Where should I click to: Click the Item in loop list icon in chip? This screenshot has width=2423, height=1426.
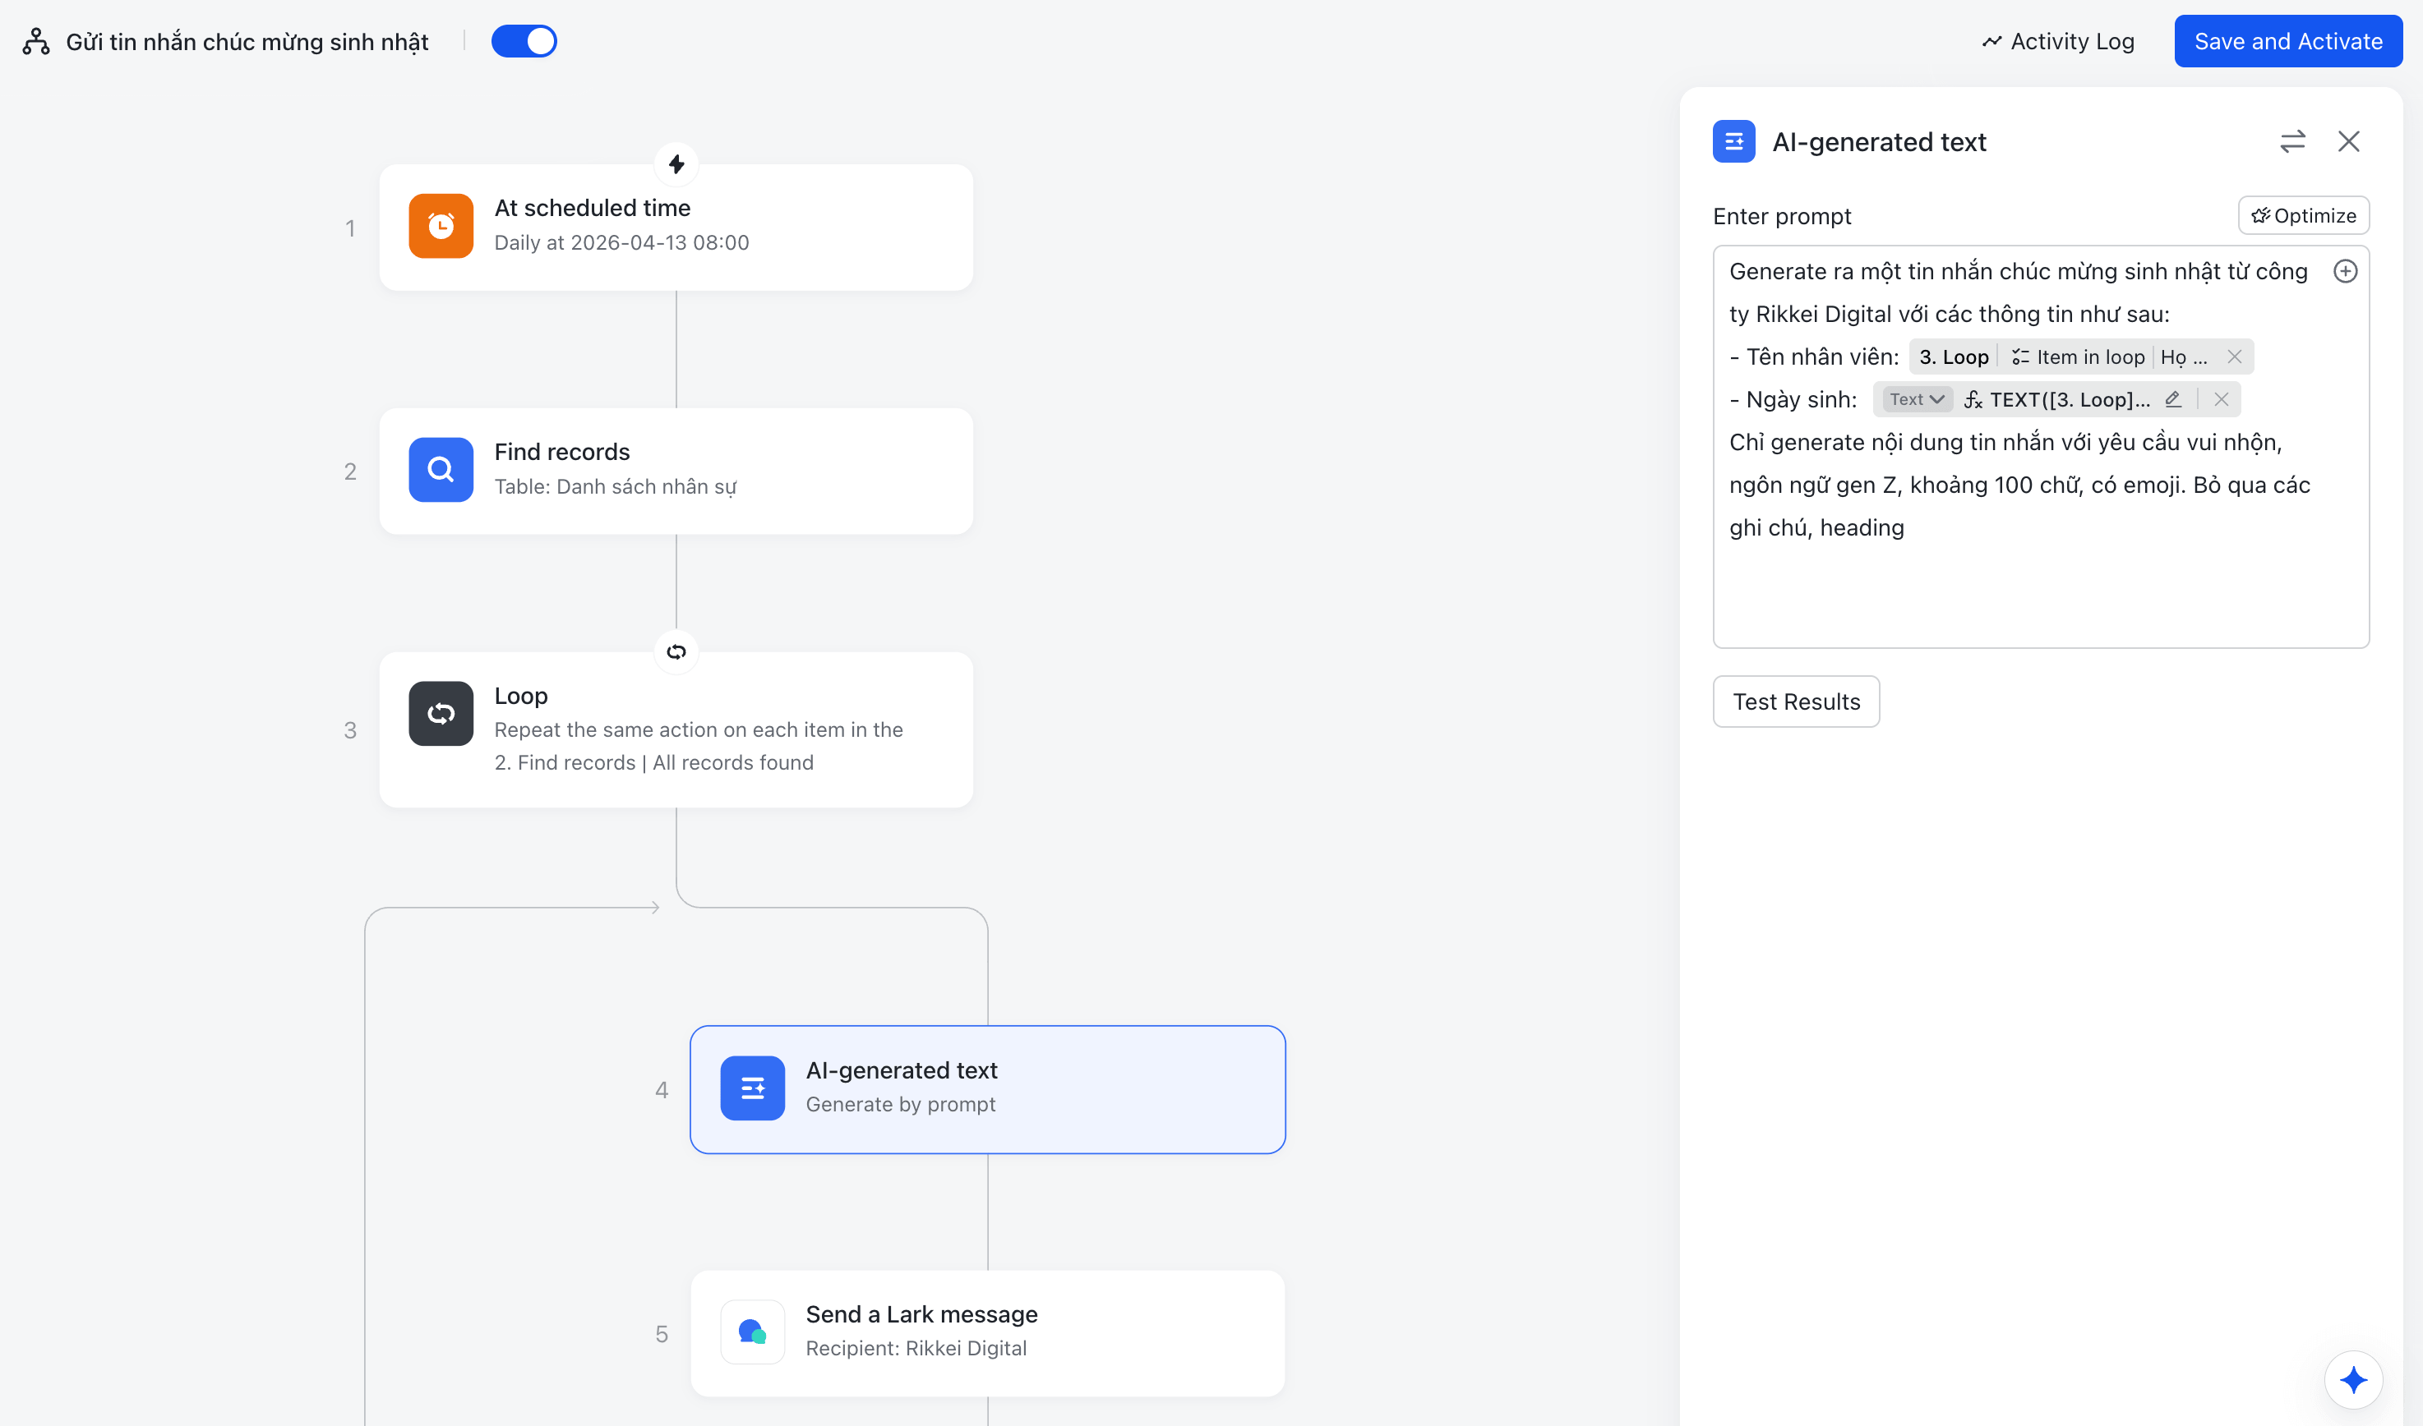click(x=2021, y=356)
